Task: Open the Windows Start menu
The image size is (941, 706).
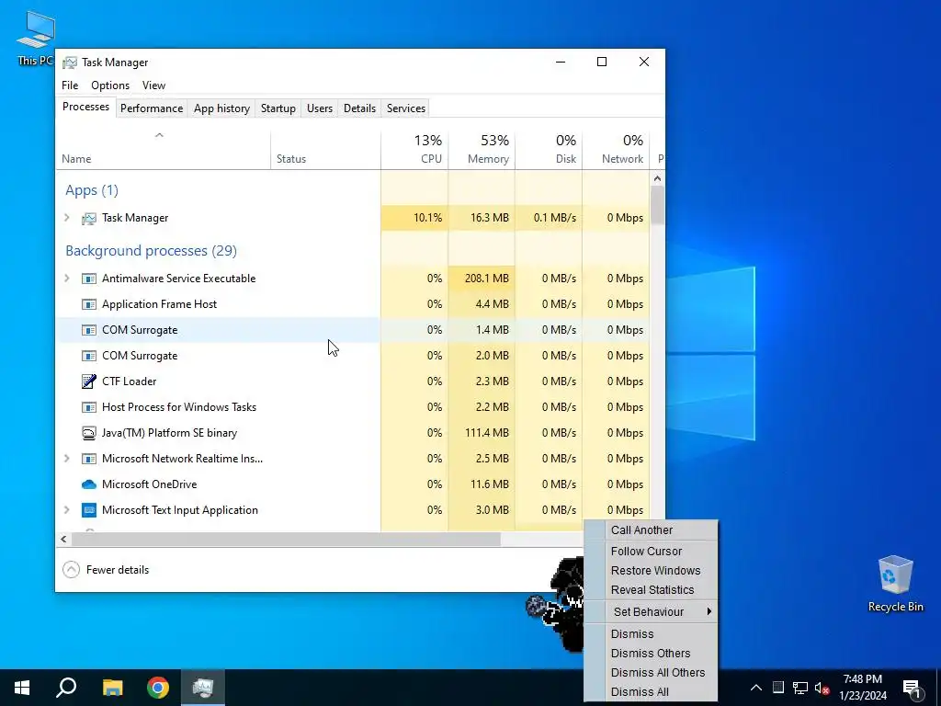Action: 22,688
